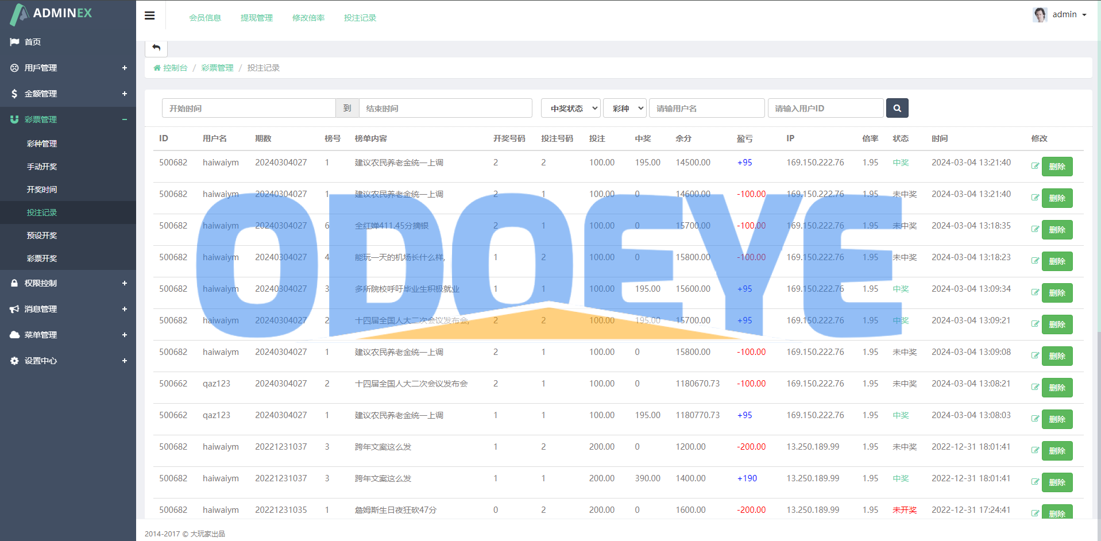Open the 投注记录 top tab
The image size is (1101, 541).
360,18
